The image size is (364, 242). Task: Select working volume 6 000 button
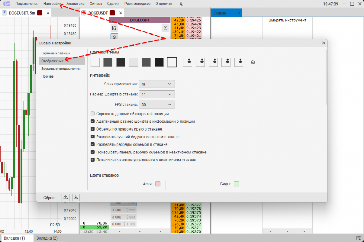(x=123, y=224)
